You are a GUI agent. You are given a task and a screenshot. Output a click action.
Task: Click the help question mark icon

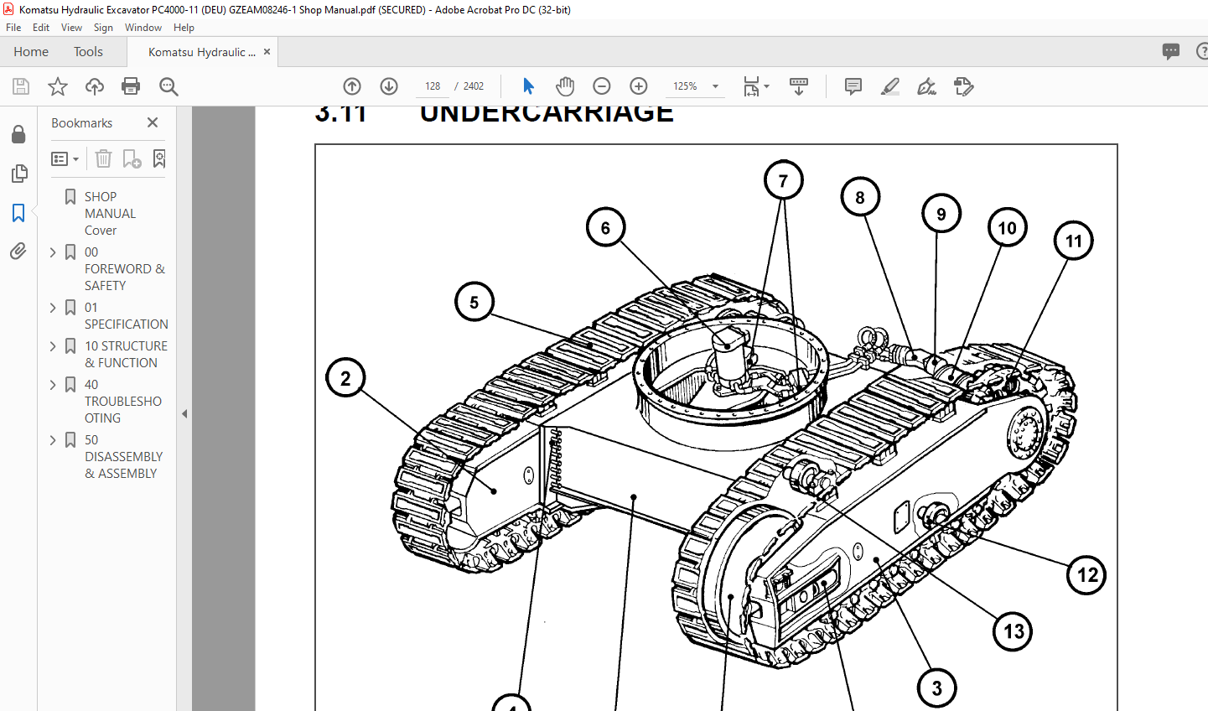pyautogui.click(x=1203, y=51)
